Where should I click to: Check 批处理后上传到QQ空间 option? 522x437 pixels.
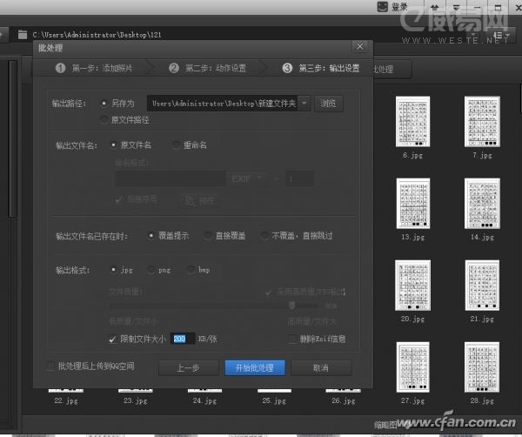(50, 366)
